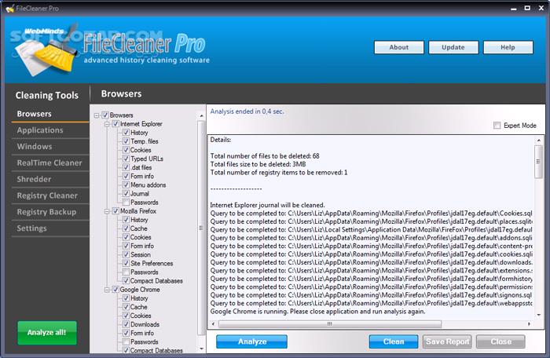Check Internet Explorer Passwords checkbox
The image size is (550, 358).
click(x=126, y=202)
